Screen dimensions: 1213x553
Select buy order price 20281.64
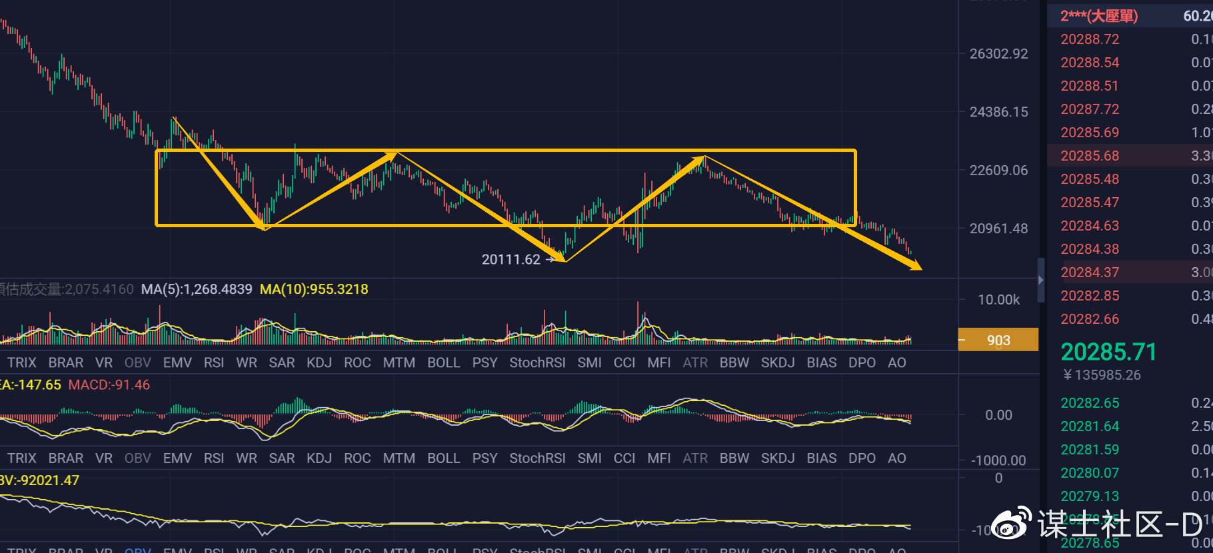click(1090, 426)
